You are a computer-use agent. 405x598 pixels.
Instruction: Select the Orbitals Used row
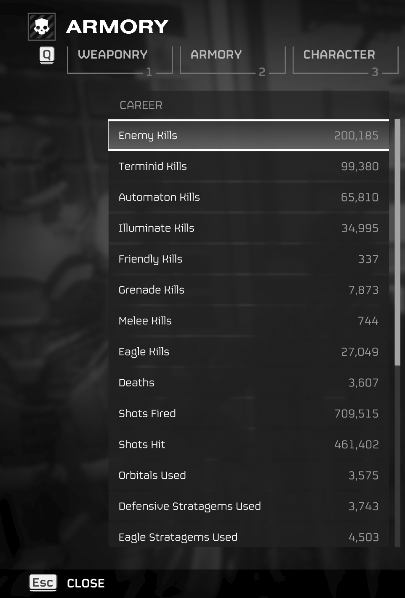[x=248, y=475]
